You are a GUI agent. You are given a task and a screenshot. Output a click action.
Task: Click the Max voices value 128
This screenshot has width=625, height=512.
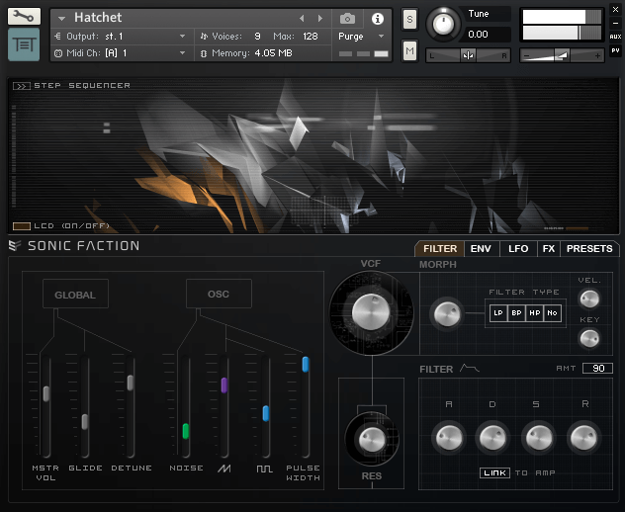(x=311, y=37)
